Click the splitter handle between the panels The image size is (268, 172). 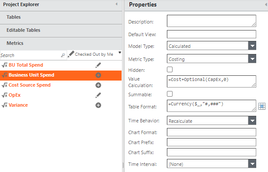point(123,165)
